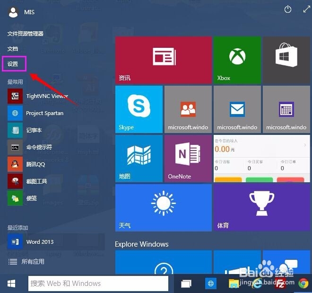This screenshot has height=293, width=312.
Task: Launch TightVNC Viewer icon
Action: (x=15, y=96)
